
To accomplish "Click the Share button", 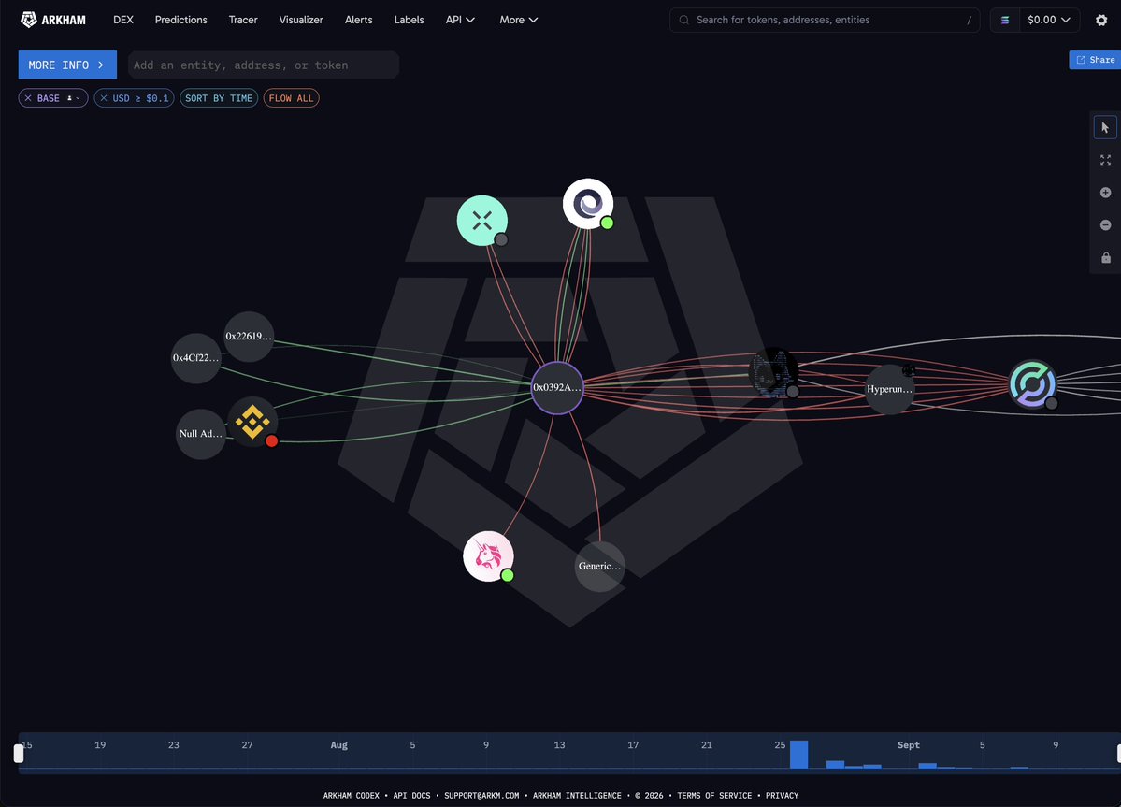I will (1095, 60).
